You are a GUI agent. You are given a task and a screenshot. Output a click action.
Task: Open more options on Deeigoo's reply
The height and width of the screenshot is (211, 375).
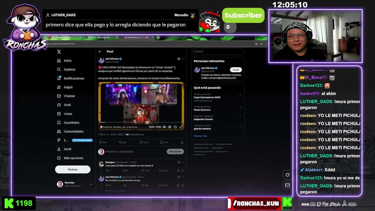coord(183,162)
